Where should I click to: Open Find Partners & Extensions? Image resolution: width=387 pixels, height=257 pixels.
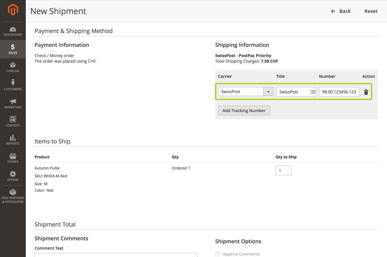(x=13, y=196)
